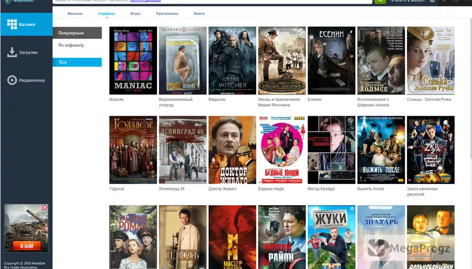Click Воспоминания о Шерлоке Холмсе title
The image size is (472, 269).
point(373,102)
